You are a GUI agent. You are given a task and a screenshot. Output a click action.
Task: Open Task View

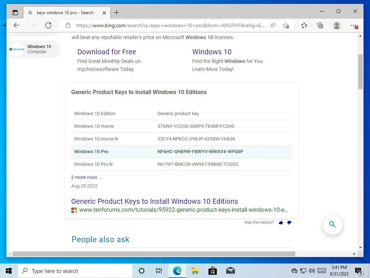pyautogui.click(x=159, y=271)
